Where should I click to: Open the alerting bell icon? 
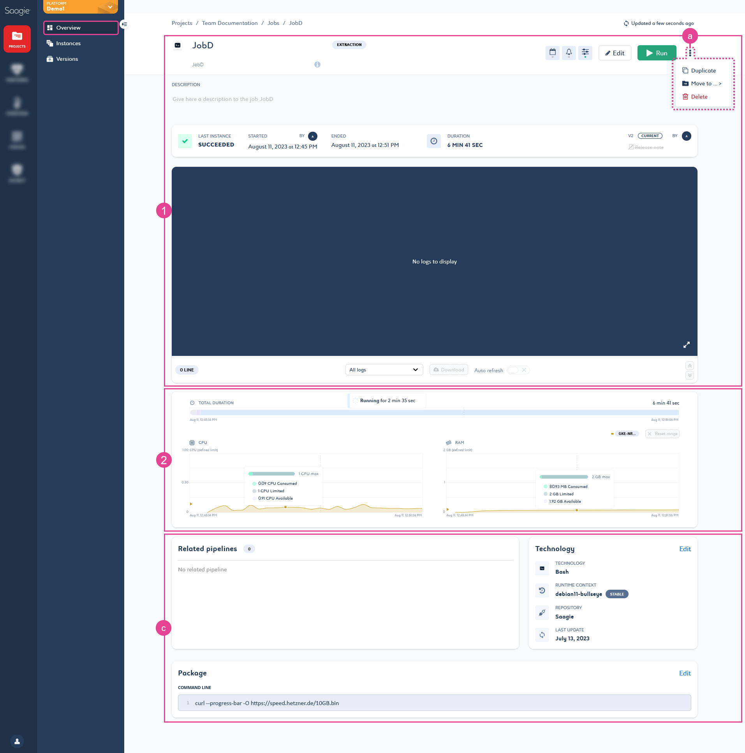tap(569, 53)
